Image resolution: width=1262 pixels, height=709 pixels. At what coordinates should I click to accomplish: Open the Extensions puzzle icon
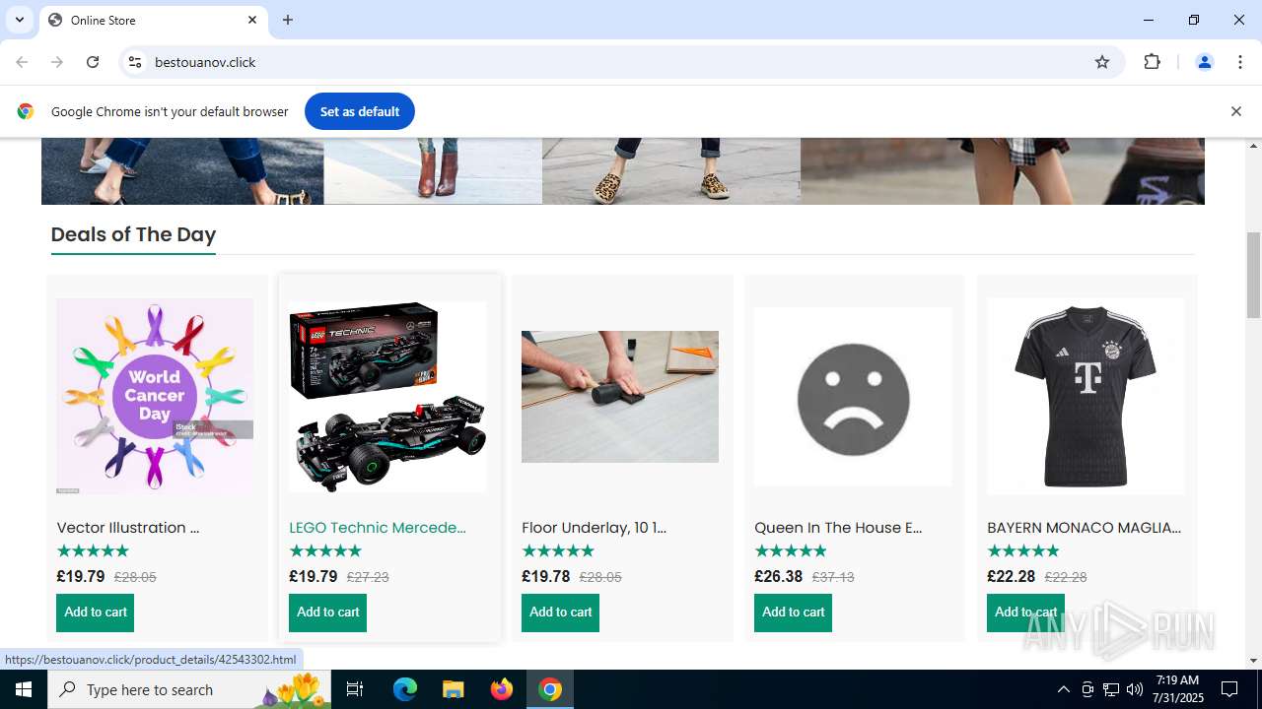1152,62
